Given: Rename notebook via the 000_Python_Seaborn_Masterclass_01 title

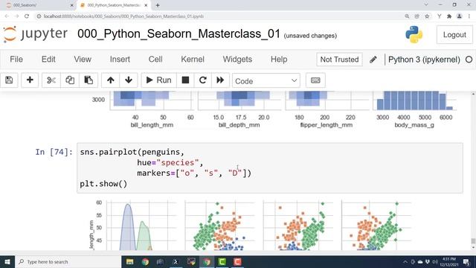Looking at the screenshot, I should (x=178, y=33).
